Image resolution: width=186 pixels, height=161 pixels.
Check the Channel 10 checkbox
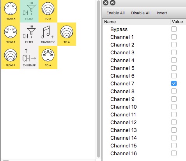click(x=174, y=107)
